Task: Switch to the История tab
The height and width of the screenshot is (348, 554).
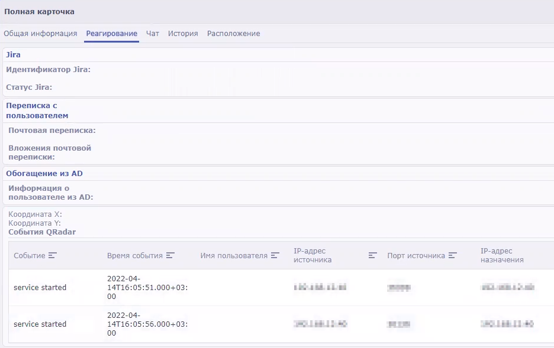Action: (x=183, y=34)
